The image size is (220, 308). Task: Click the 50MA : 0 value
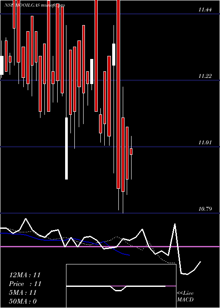tap(23, 301)
